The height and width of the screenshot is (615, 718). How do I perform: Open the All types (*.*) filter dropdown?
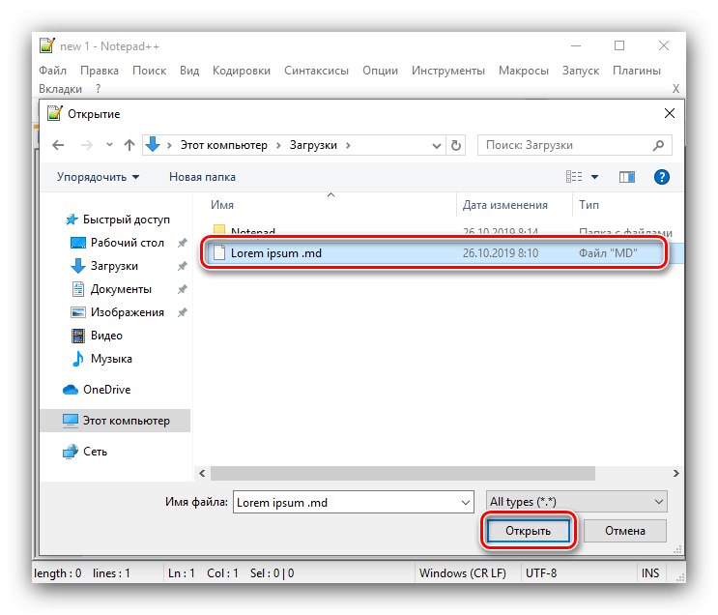click(577, 502)
